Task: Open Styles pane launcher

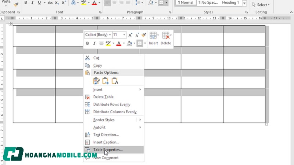Action: click(246, 12)
